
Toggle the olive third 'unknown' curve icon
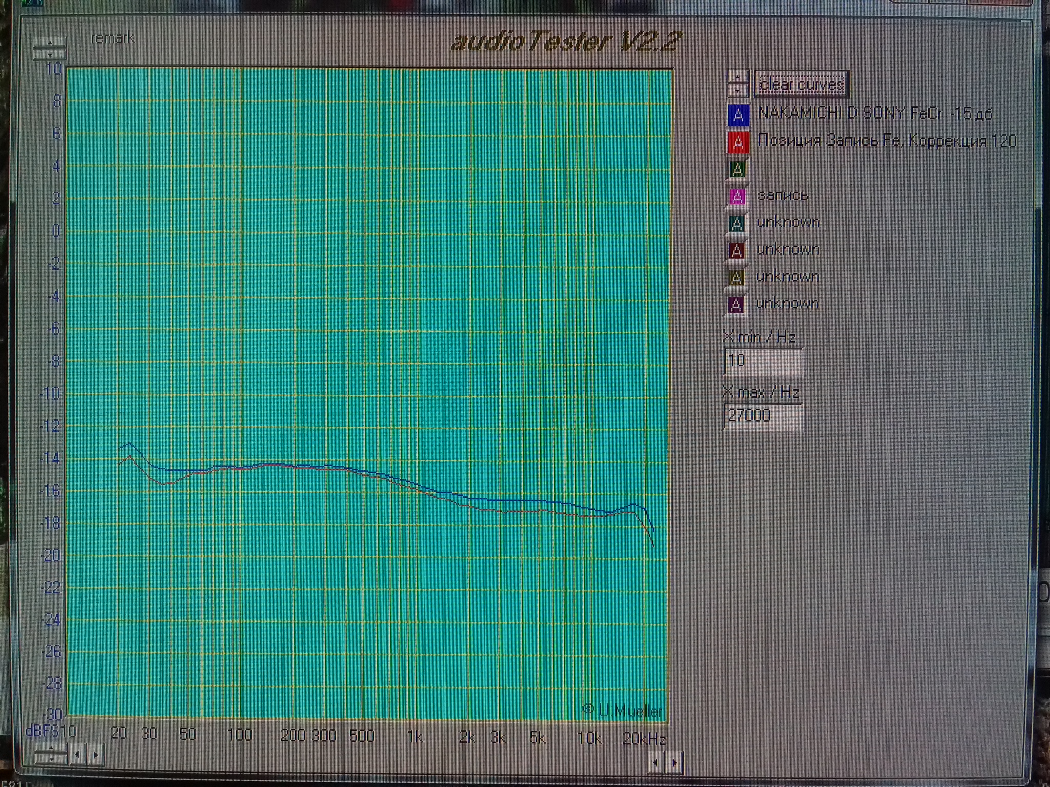(x=736, y=278)
